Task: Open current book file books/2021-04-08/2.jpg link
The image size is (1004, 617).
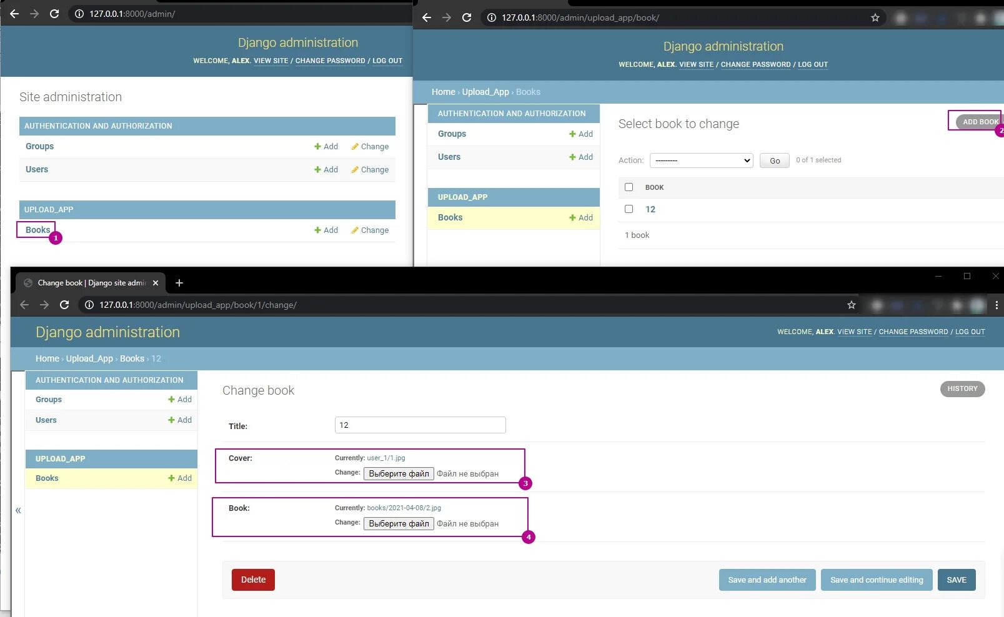Action: (404, 508)
